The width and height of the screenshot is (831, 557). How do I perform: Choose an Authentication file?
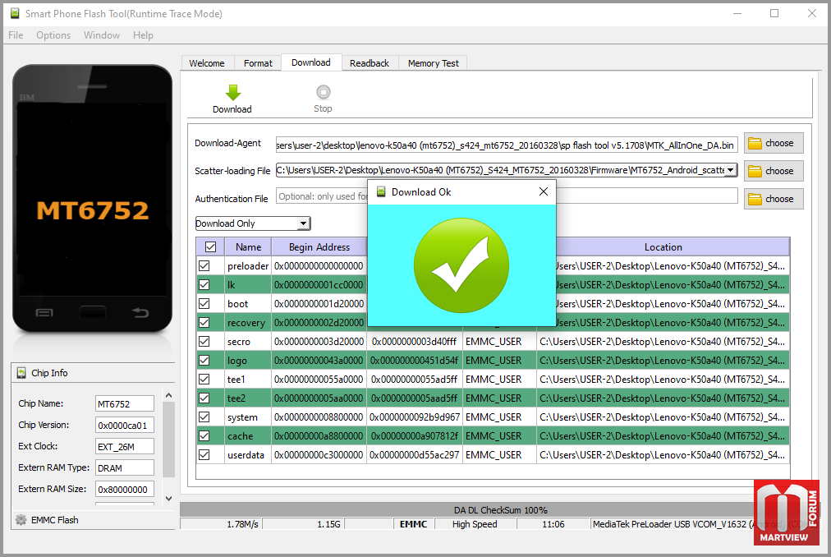774,199
